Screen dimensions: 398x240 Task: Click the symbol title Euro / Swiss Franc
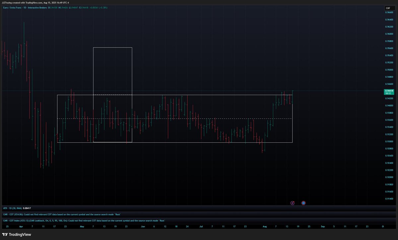13,7
